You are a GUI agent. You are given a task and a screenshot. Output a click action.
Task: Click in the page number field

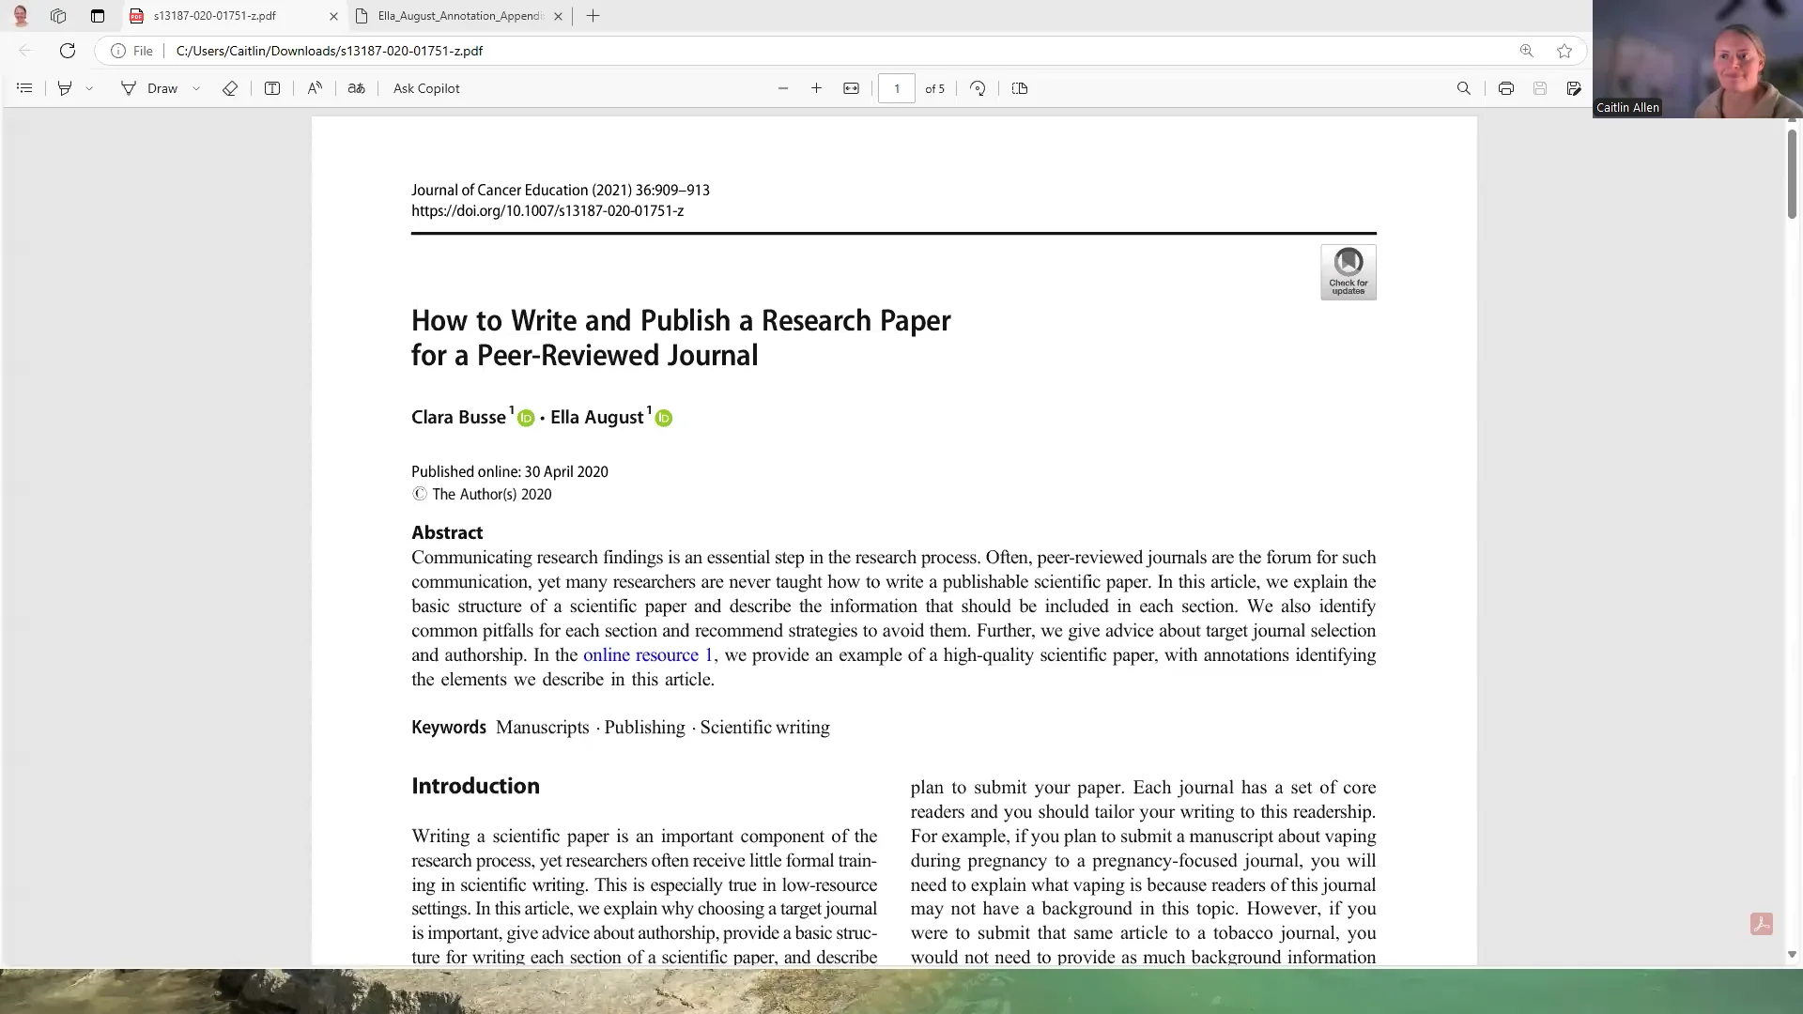tap(897, 88)
